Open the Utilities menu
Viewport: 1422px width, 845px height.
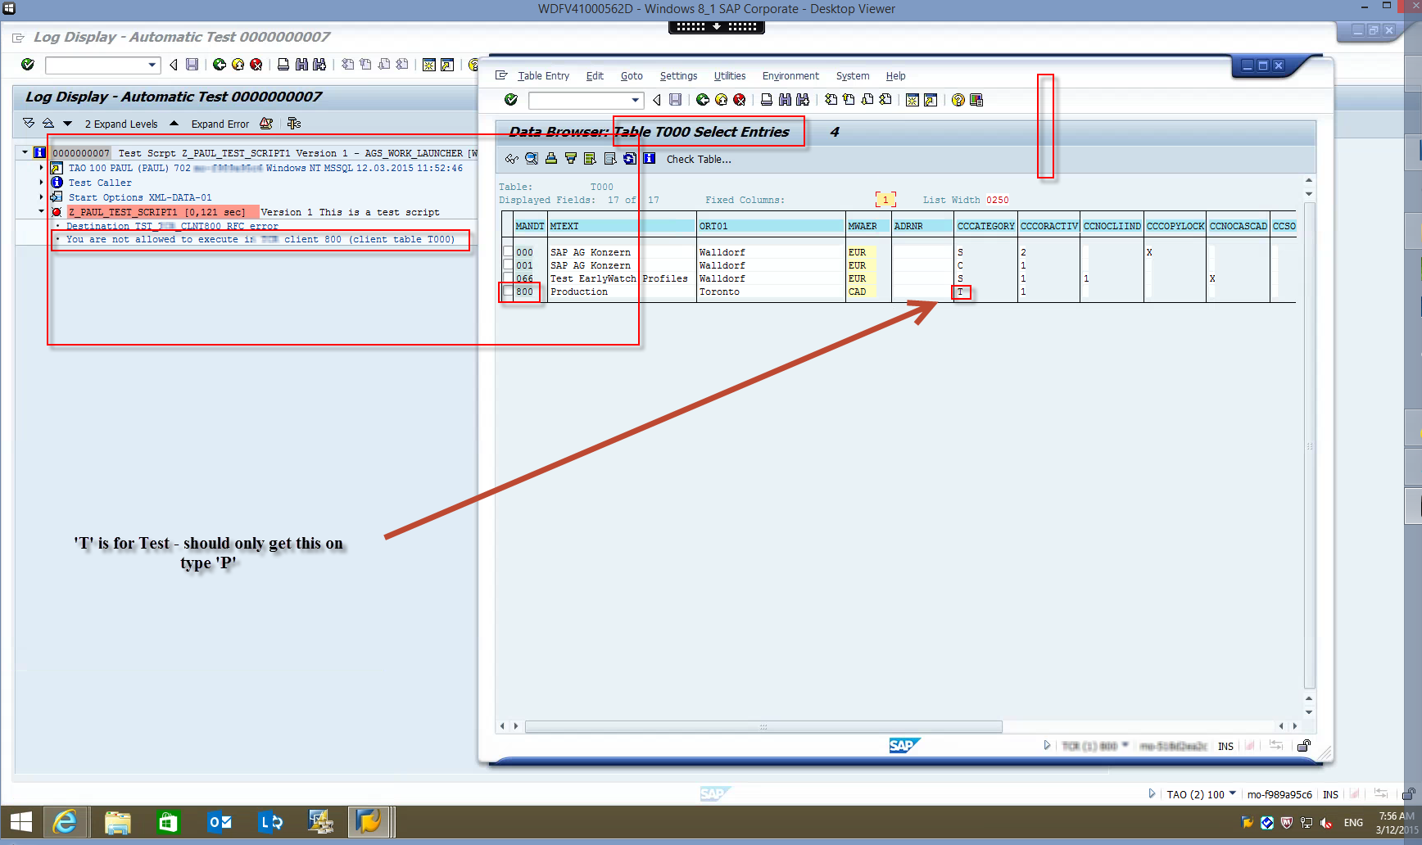[x=730, y=76]
